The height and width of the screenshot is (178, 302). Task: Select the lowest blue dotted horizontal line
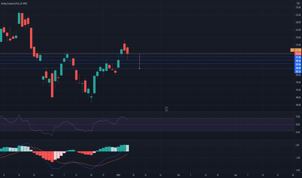[x=147, y=69]
